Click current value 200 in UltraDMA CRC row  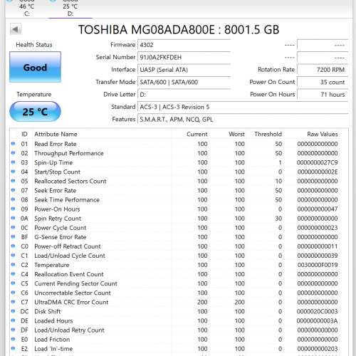(x=202, y=302)
